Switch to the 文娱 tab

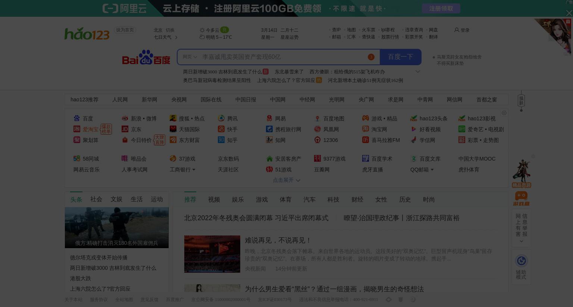[116, 199]
